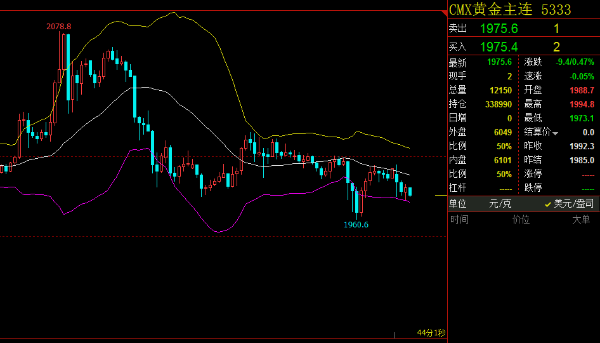Click the 总量 value 12150
Image resolution: width=600 pixels, height=343 pixels.
tap(500, 90)
